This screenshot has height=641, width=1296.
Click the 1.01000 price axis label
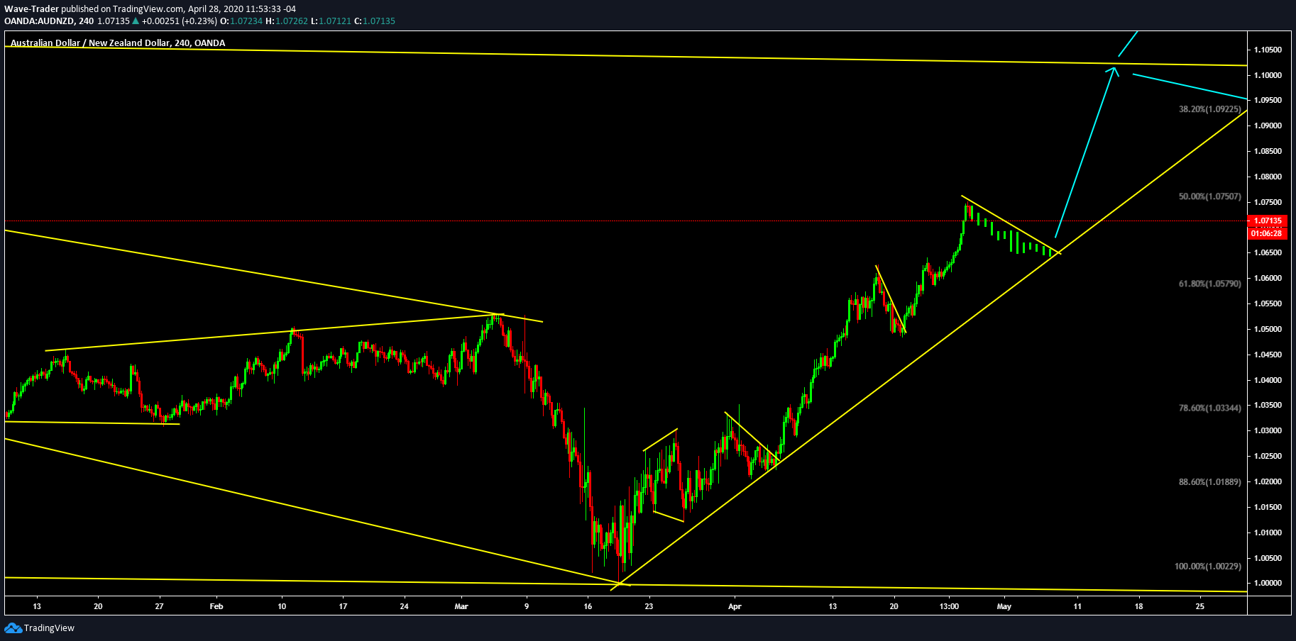tap(1268, 533)
